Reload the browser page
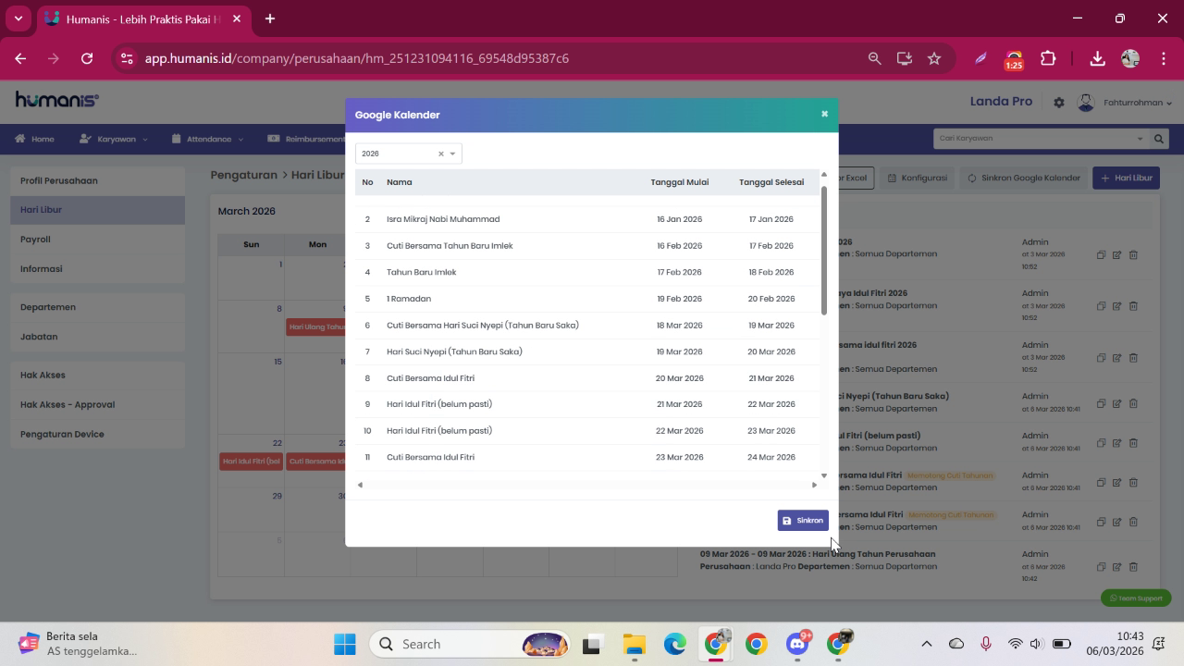This screenshot has width=1184, height=666. click(87, 58)
